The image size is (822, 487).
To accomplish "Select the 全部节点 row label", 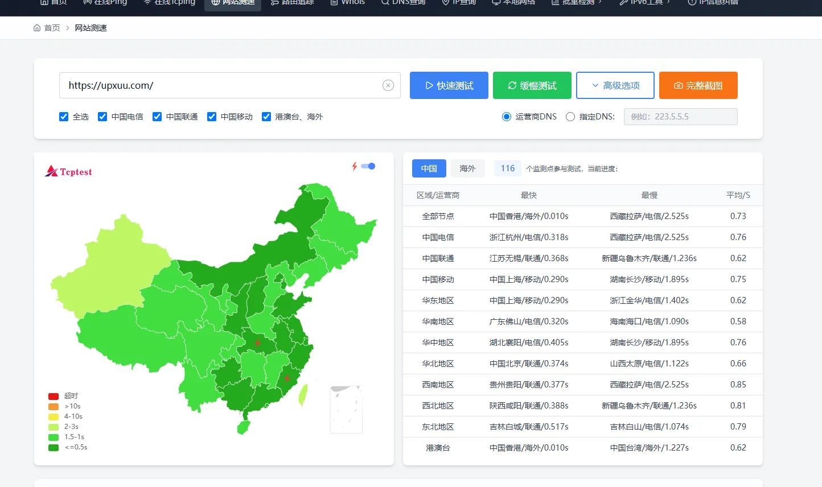I will coord(438,216).
